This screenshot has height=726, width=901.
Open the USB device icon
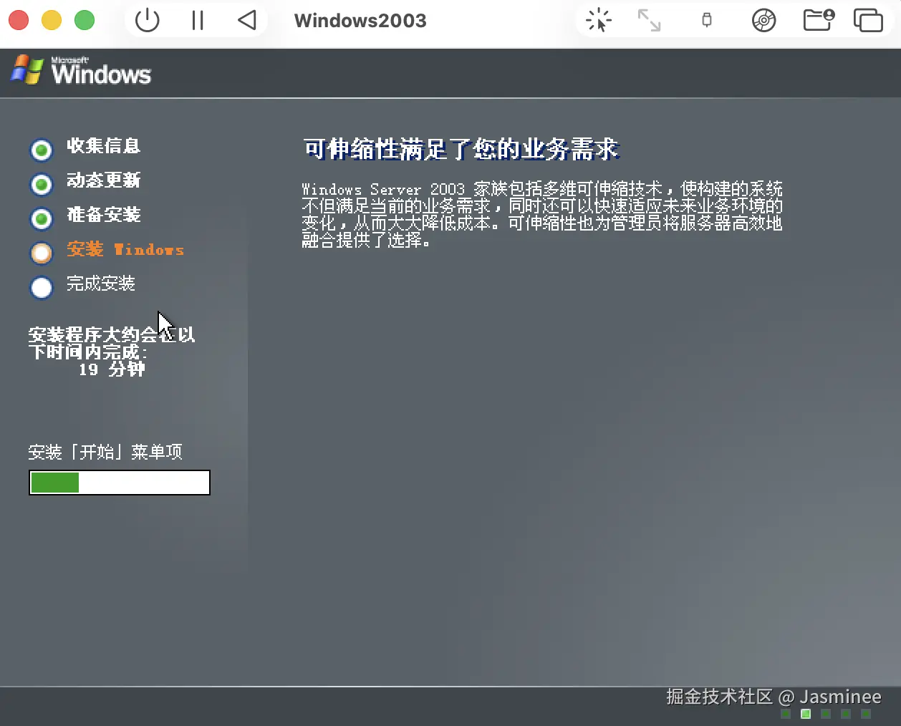click(707, 20)
